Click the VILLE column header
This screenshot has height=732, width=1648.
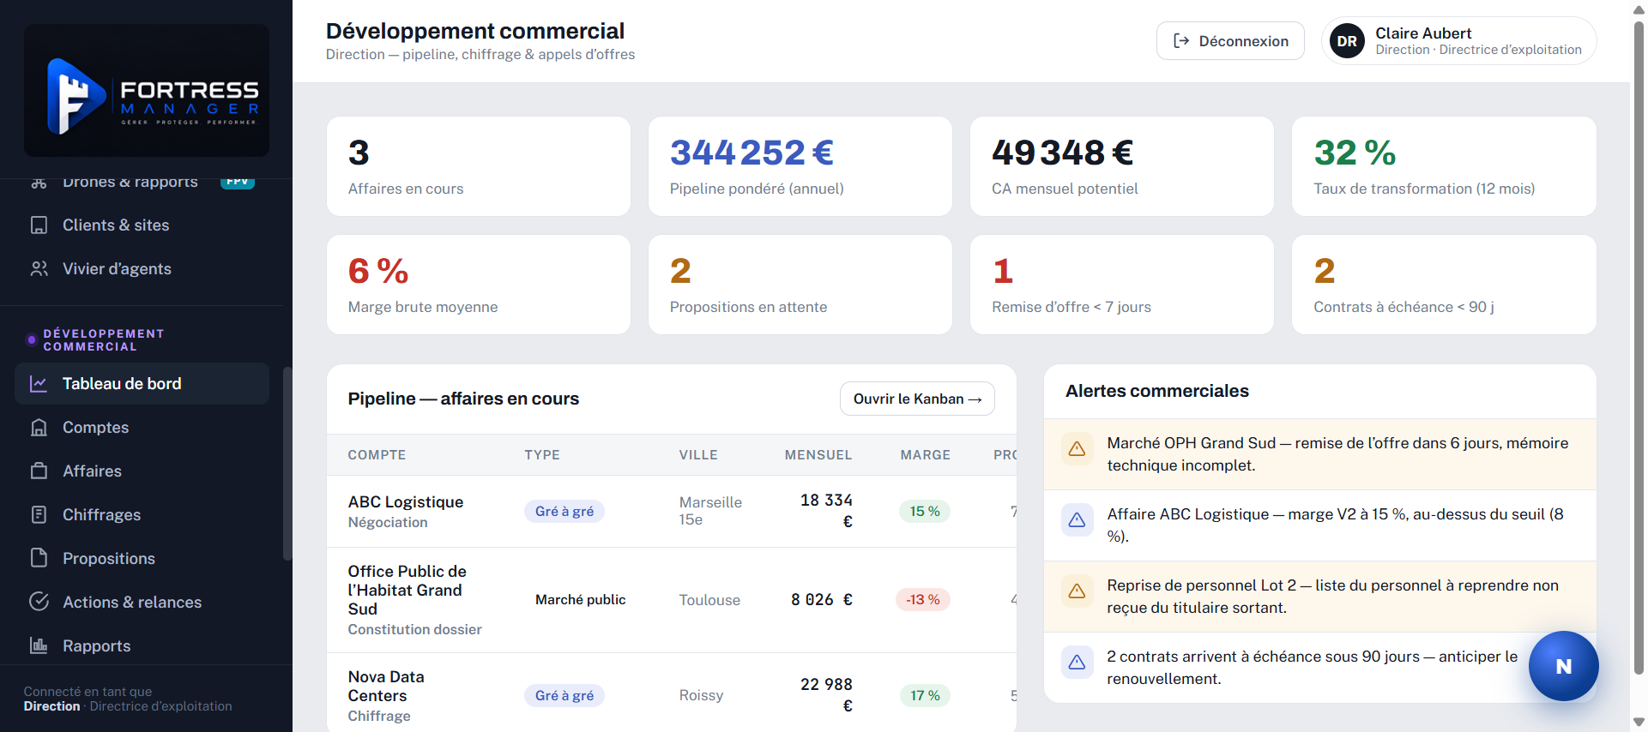click(698, 455)
